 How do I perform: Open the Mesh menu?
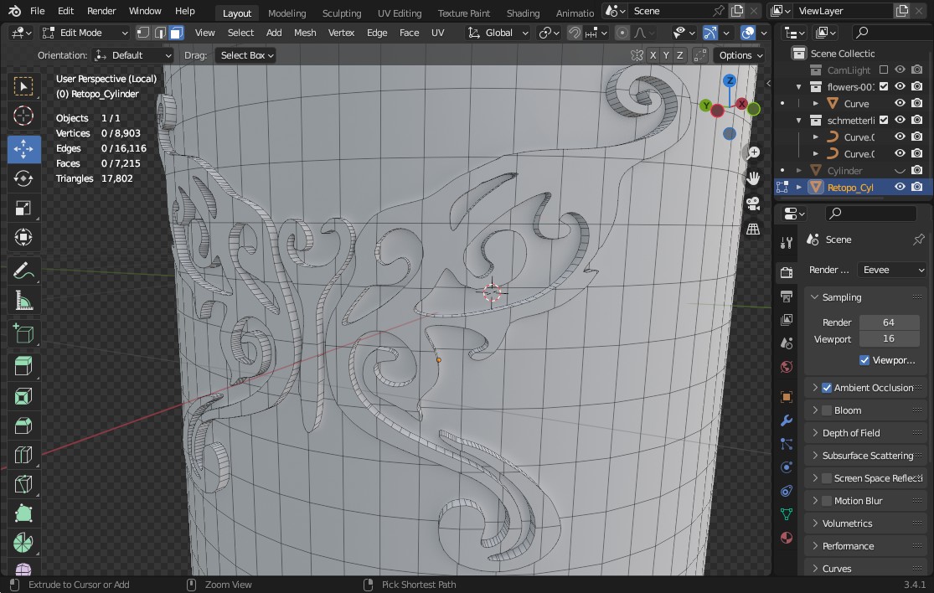click(305, 33)
